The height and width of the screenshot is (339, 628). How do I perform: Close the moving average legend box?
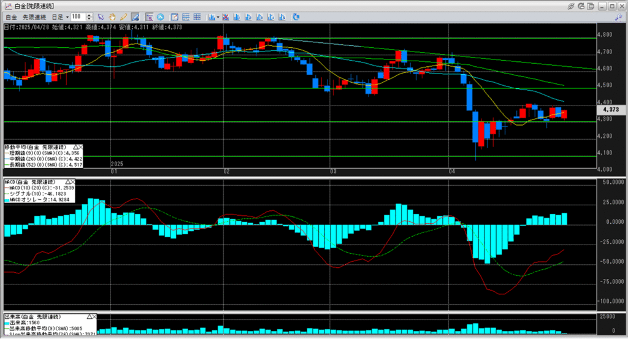pos(79,148)
